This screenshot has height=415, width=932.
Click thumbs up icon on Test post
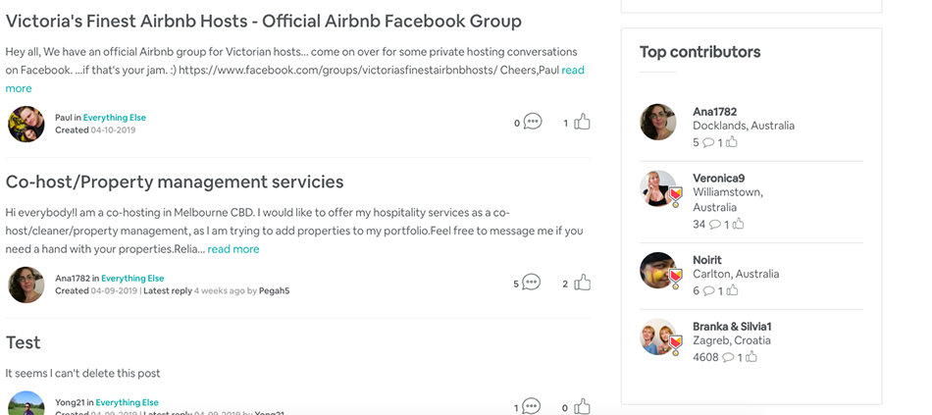pyautogui.click(x=582, y=407)
